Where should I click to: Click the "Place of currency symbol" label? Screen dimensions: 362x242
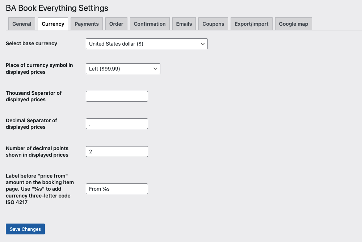tap(39, 68)
